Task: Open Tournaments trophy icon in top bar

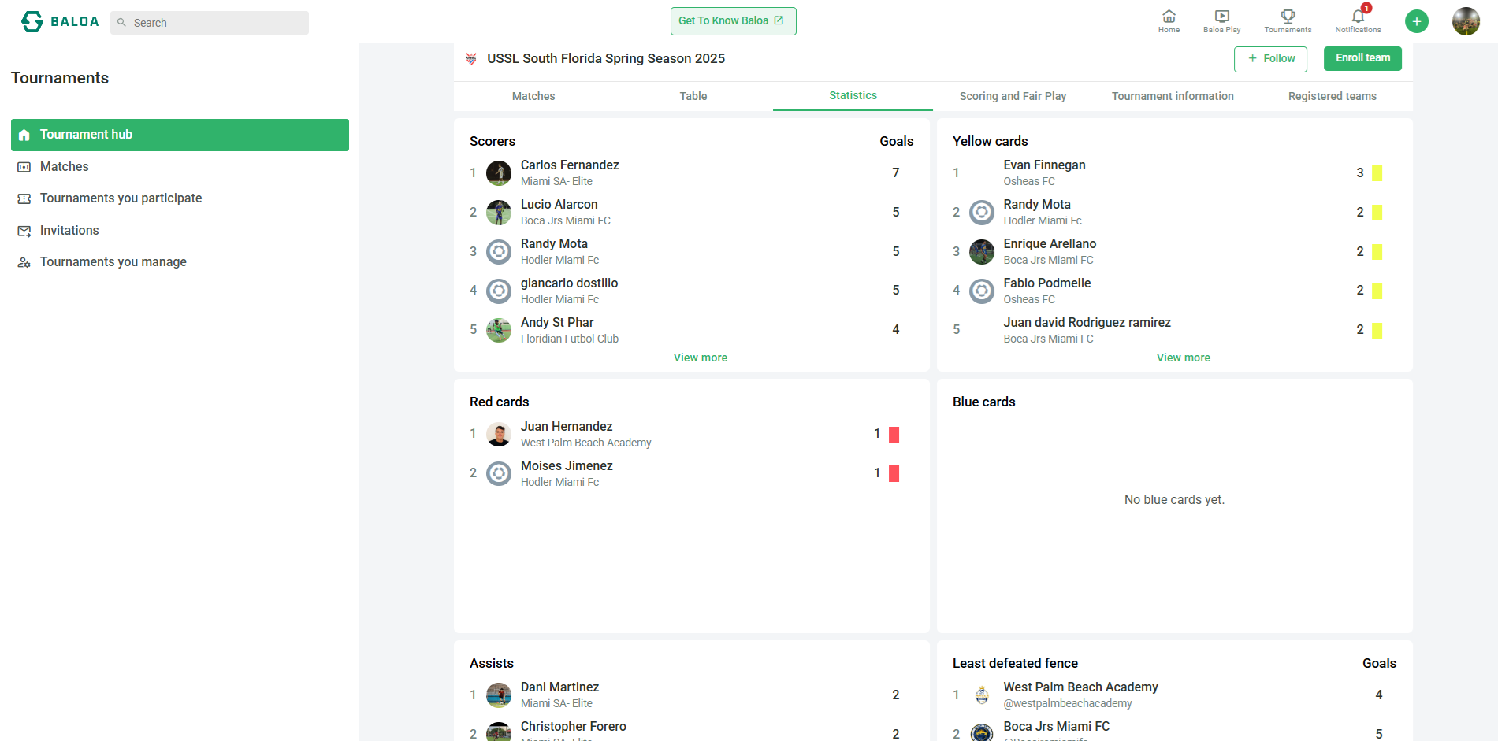Action: click(x=1288, y=21)
